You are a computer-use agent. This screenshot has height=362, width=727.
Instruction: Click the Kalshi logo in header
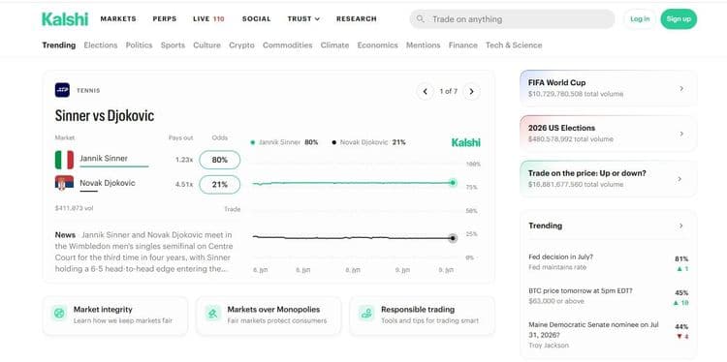point(65,19)
